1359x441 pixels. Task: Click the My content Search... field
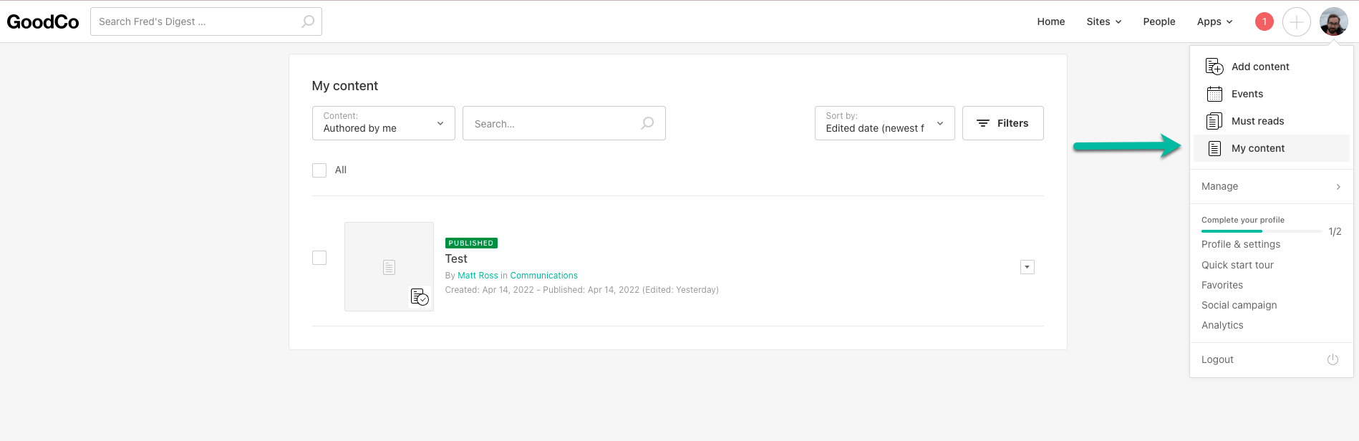coord(564,123)
